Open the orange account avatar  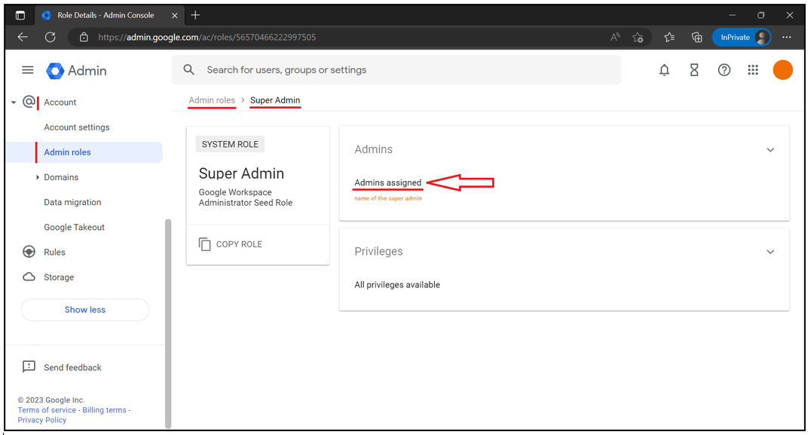click(782, 70)
